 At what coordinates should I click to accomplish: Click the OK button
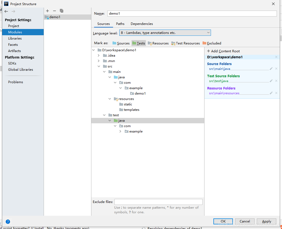223,221
